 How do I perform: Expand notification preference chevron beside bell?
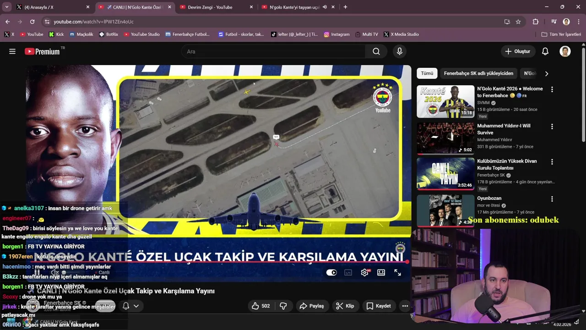point(136,306)
